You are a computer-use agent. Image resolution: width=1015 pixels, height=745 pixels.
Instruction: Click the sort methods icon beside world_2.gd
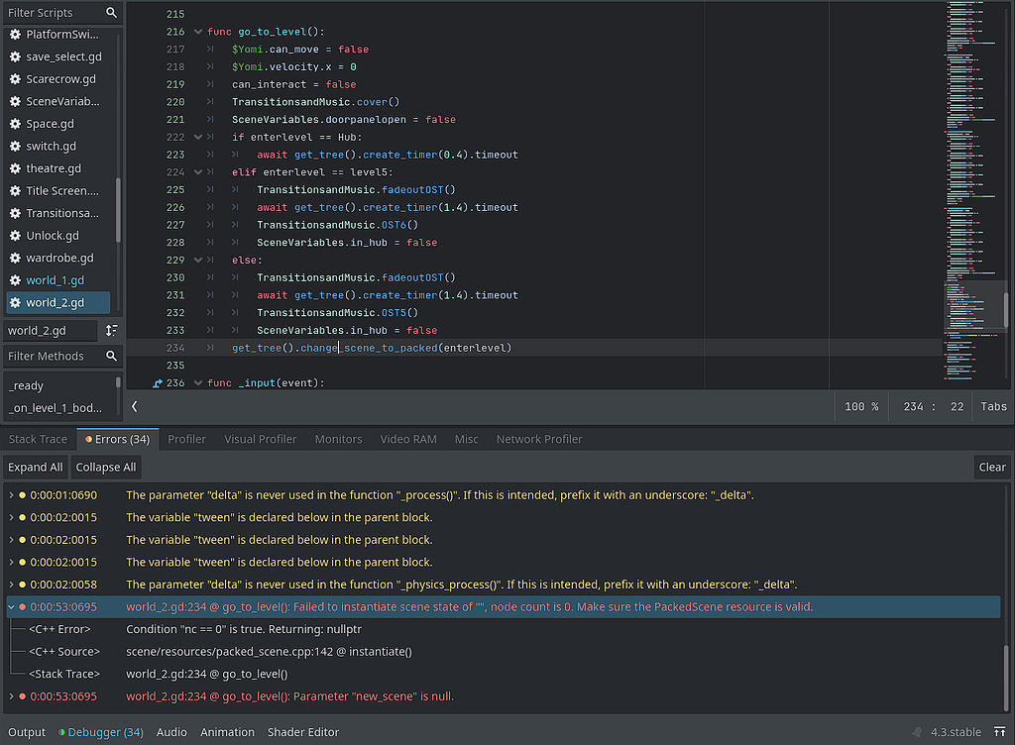109,332
